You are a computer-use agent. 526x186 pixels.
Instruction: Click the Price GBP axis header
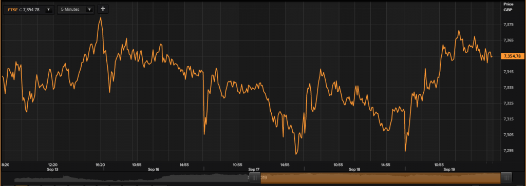pos(509,7)
